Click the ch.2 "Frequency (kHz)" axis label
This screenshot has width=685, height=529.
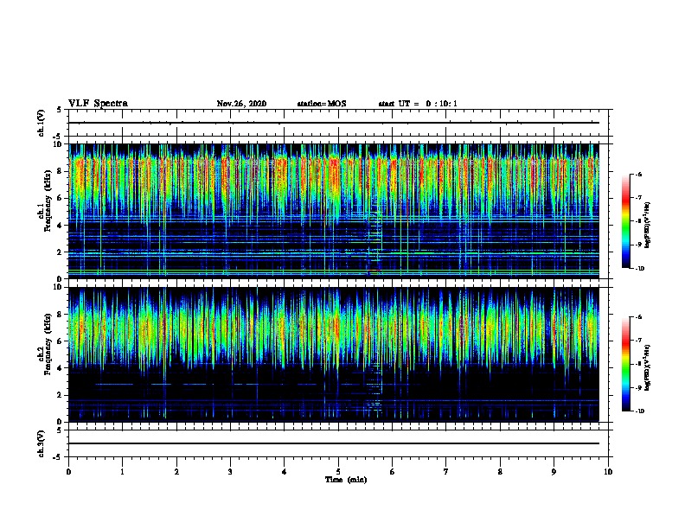(48, 344)
